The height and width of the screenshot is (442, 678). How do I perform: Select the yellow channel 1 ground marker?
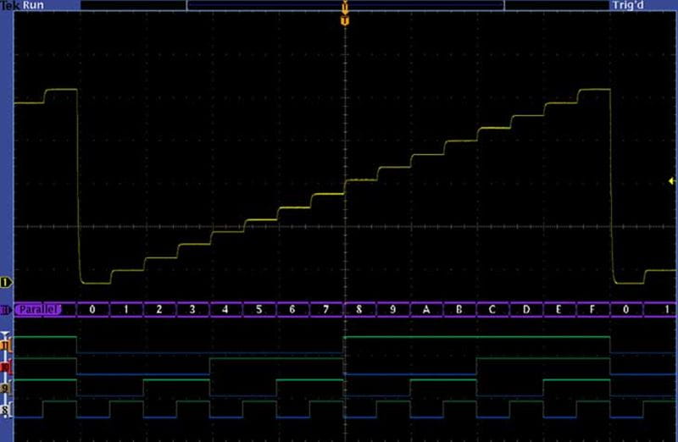click(6, 281)
